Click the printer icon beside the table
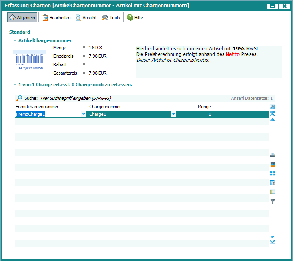The image size is (293, 262). 273,155
